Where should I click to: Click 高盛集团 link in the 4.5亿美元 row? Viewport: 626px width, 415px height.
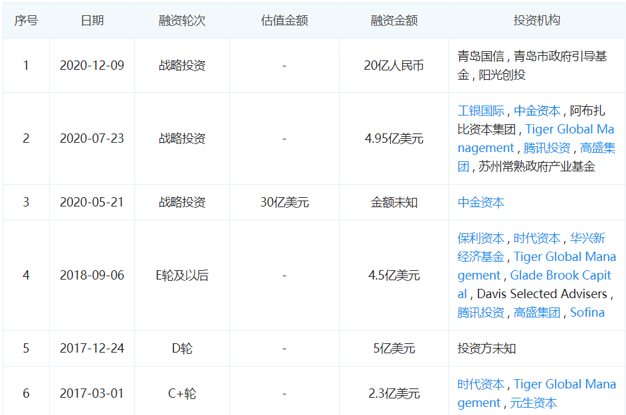point(537,313)
